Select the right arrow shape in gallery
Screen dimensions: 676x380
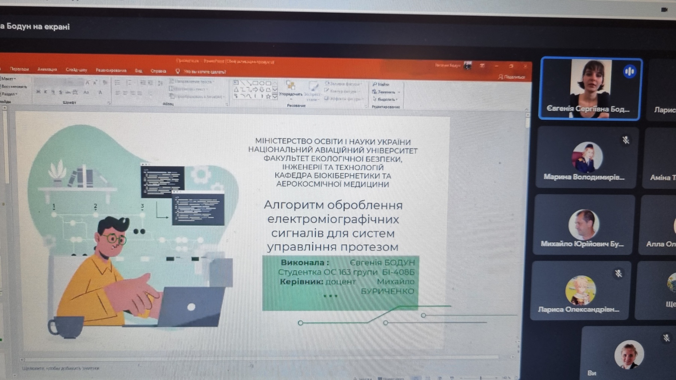point(255,90)
